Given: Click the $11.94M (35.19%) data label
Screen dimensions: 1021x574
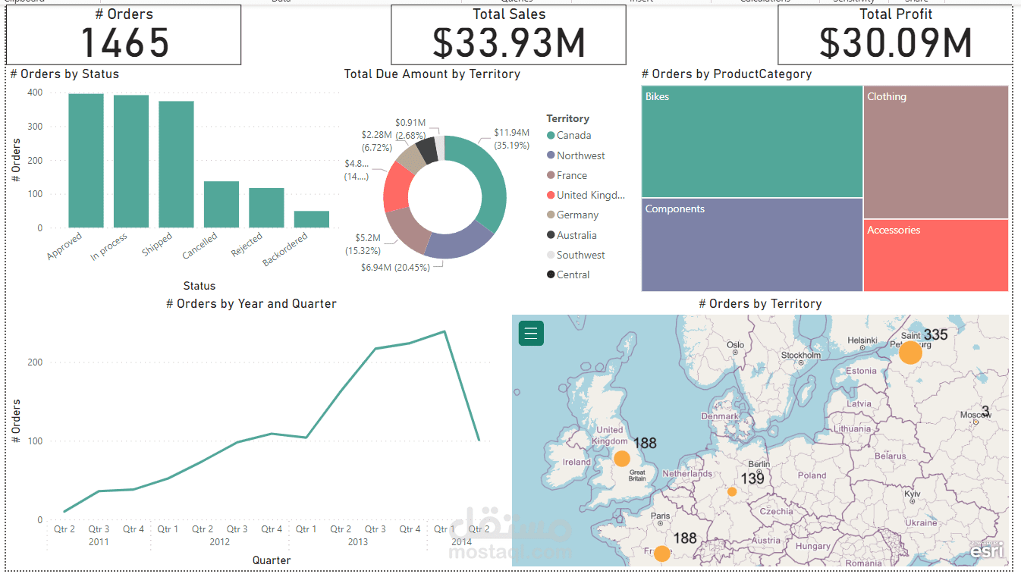Looking at the screenshot, I should [x=512, y=138].
